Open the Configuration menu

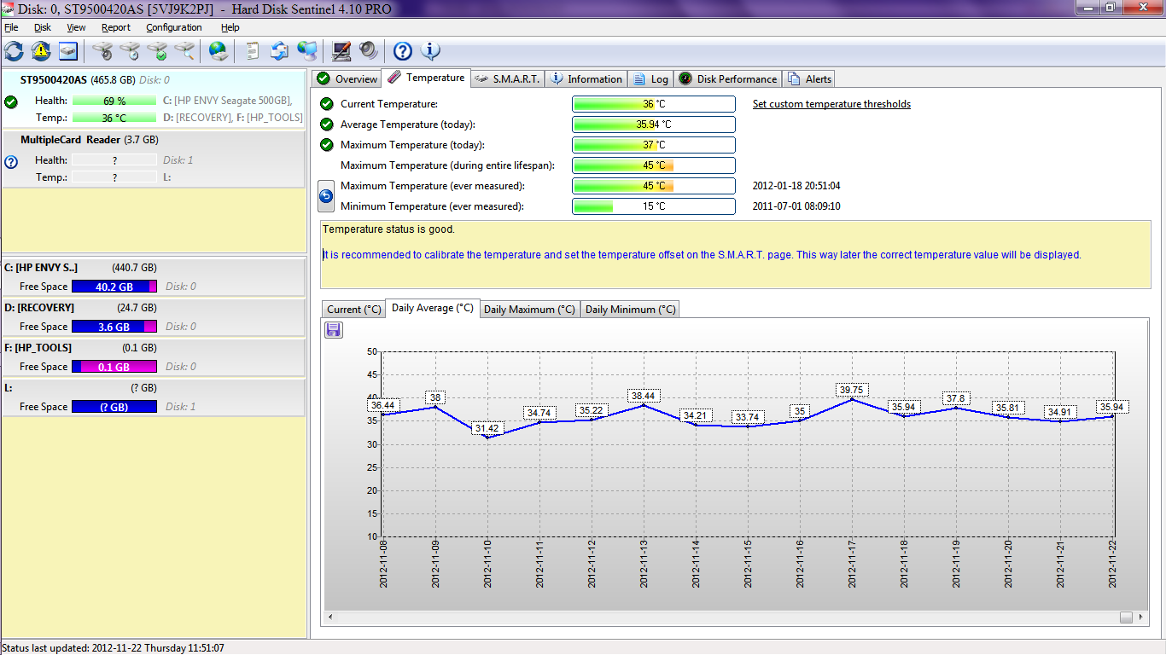tap(174, 27)
